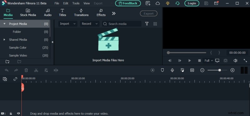Open the File menu
This screenshot has height=116, width=250.
click(57, 3)
